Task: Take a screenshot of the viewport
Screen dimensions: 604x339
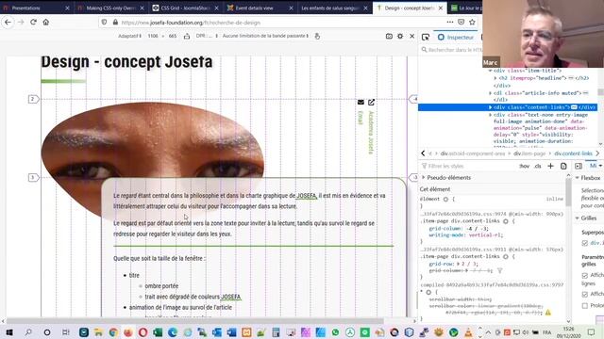Action: point(389,36)
